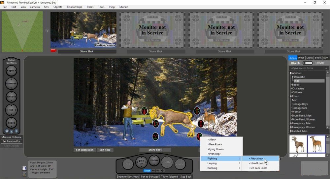Open the Poses menu

click(x=90, y=7)
